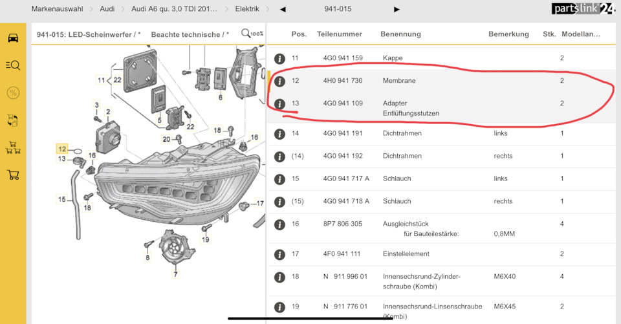Screen dimensions: 621x324
Task: Click the Teilenummer column header
Action: click(340, 34)
